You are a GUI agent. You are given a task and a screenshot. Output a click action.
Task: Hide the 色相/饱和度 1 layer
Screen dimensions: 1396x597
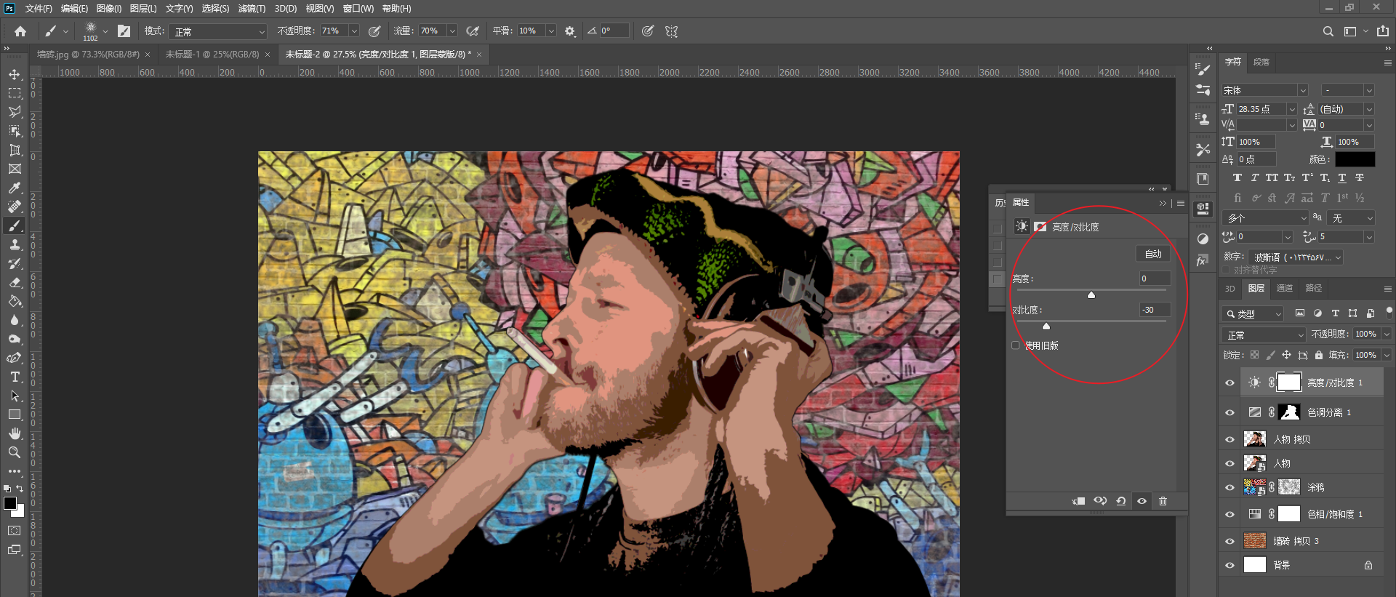pos(1230,514)
